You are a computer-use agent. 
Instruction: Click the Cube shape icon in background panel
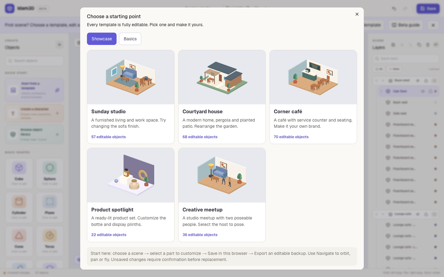coord(19,168)
